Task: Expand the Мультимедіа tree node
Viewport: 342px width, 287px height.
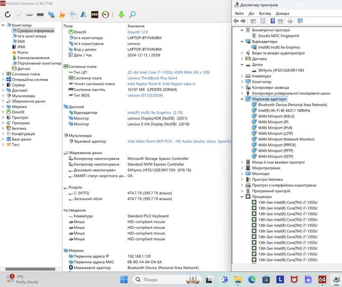Action: coord(3,96)
